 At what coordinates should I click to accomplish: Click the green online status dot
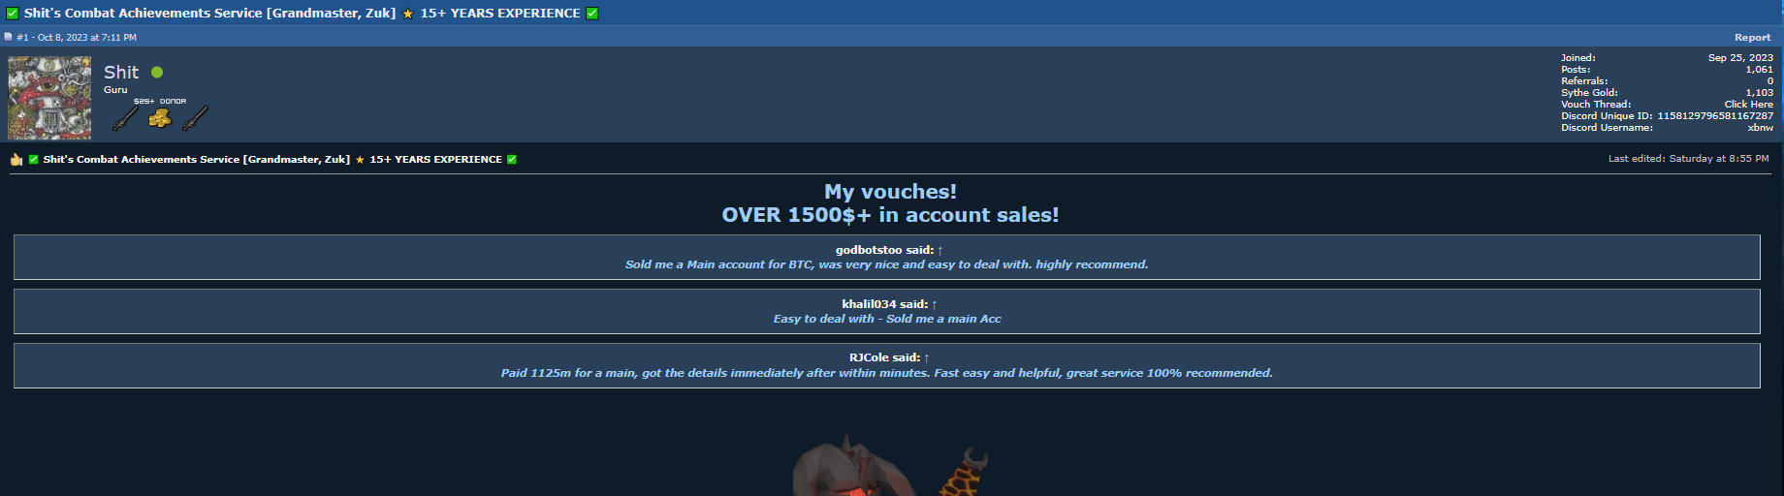pos(157,73)
